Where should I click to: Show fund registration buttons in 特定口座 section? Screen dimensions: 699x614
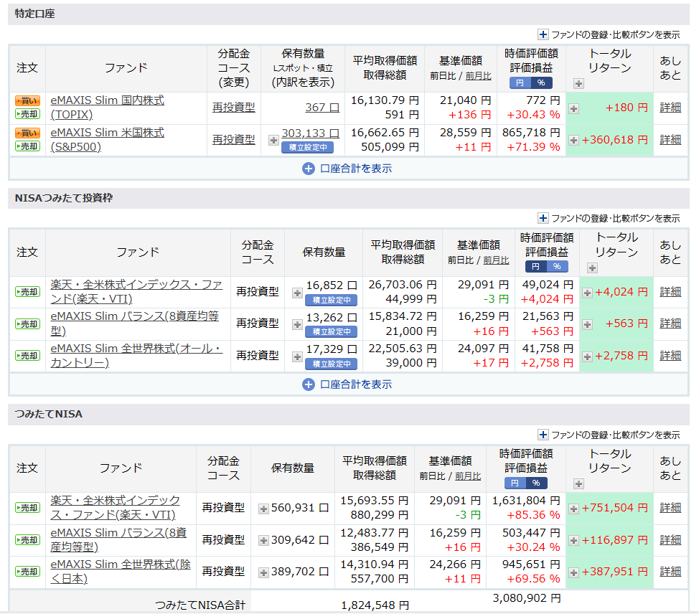(609, 34)
